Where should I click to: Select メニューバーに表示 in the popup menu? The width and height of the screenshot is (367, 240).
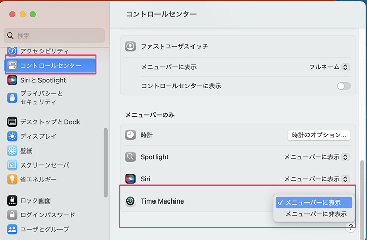313,202
